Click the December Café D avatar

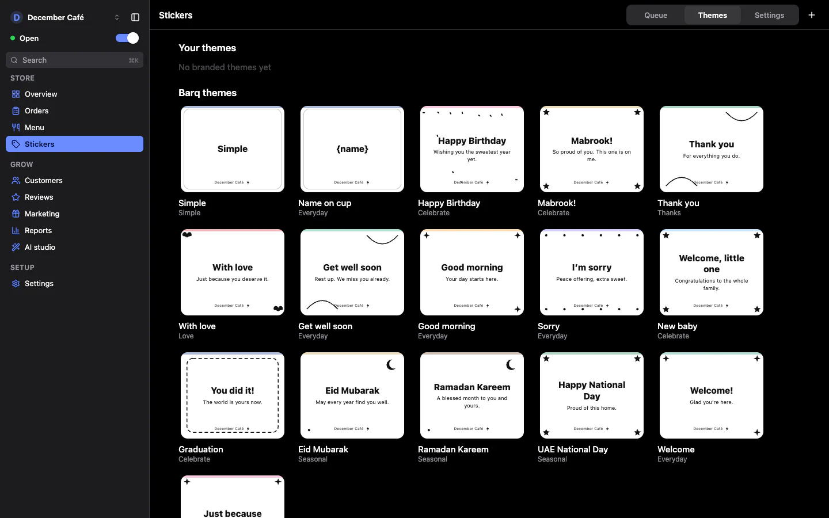coord(16,17)
